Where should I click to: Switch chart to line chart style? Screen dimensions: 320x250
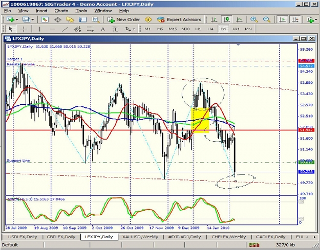coord(239,19)
